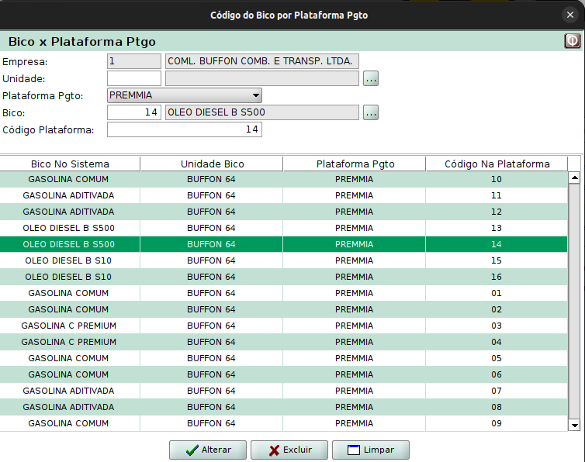Click the red power exit icon
Image resolution: width=585 pixels, height=462 pixels.
point(572,41)
